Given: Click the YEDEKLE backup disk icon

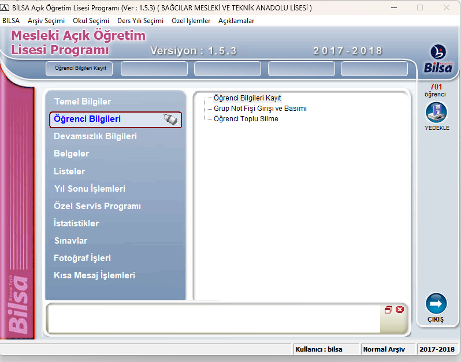Looking at the screenshot, I should (x=436, y=113).
